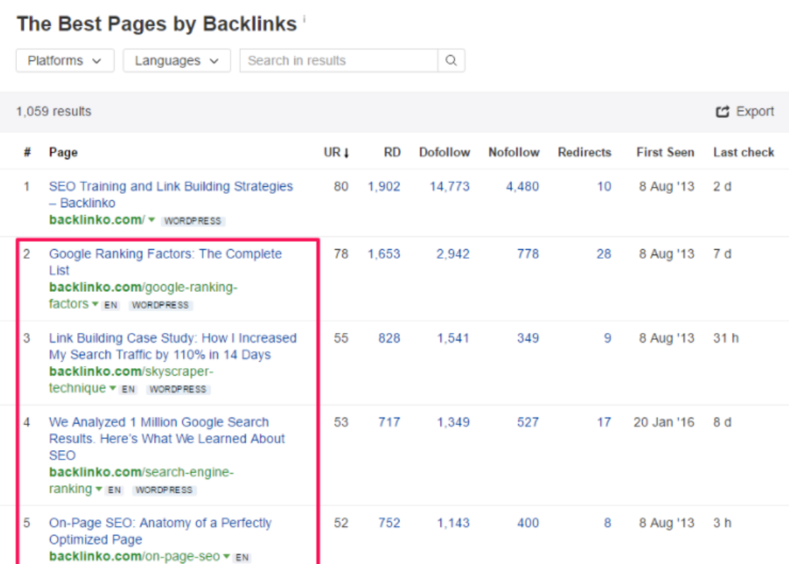Image resolution: width=789 pixels, height=564 pixels.
Task: Open On-Page SEO: Anatomy page link
Action: [160, 531]
